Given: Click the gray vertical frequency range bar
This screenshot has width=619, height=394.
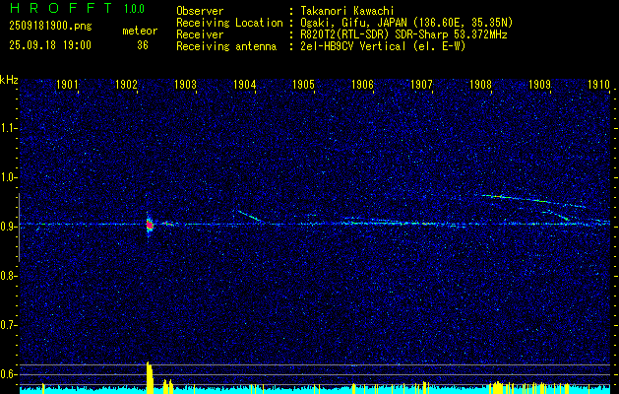Looking at the screenshot, I should [19, 228].
